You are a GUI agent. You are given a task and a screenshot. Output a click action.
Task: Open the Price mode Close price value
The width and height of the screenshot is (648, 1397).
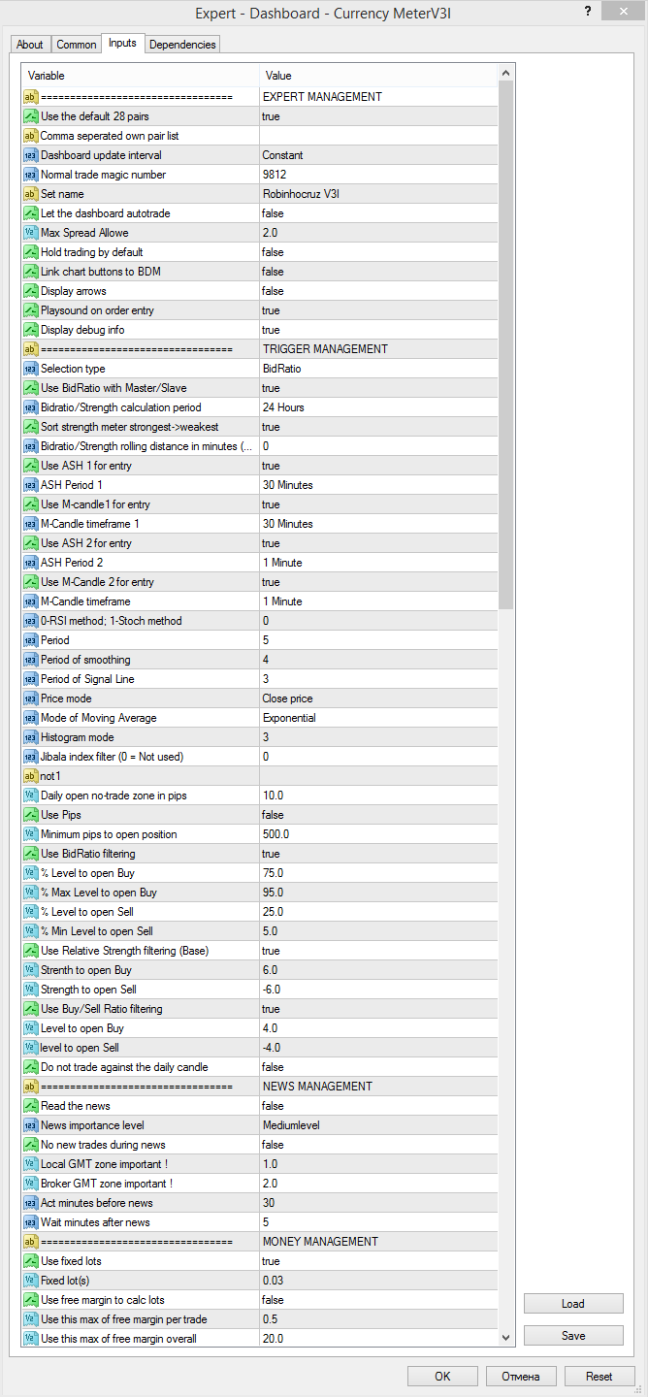point(378,698)
